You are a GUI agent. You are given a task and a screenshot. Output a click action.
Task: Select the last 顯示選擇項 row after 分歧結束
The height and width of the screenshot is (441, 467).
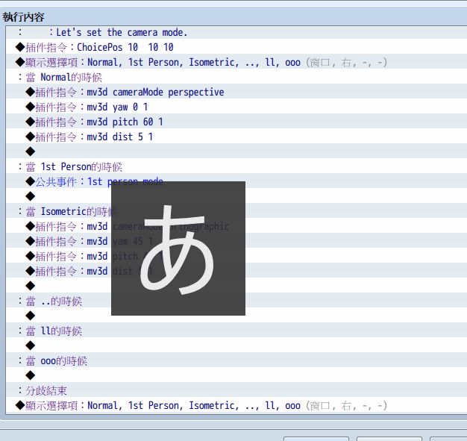(236, 405)
